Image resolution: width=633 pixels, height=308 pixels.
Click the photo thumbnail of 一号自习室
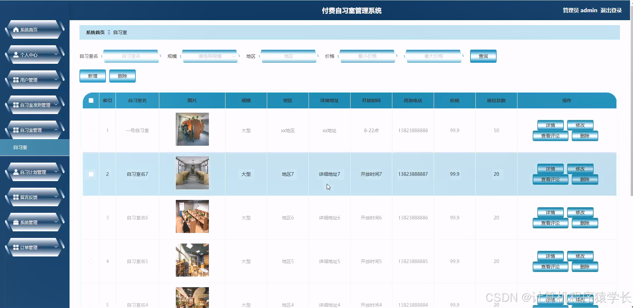(192, 129)
